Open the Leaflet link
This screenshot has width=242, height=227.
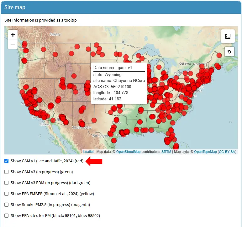88,152
